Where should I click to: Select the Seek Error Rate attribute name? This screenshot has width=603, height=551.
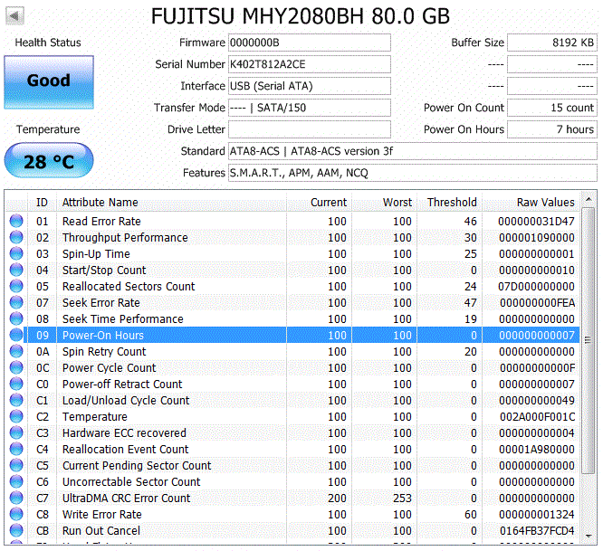click(x=101, y=303)
